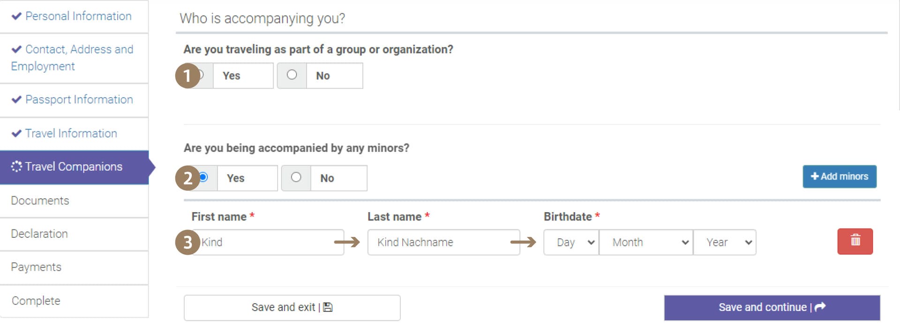
Task: Click the red trash delete icon
Action: (x=855, y=241)
